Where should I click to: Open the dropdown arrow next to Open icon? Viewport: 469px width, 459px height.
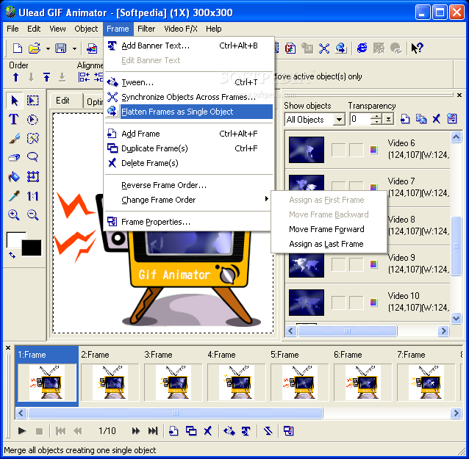[x=48, y=48]
